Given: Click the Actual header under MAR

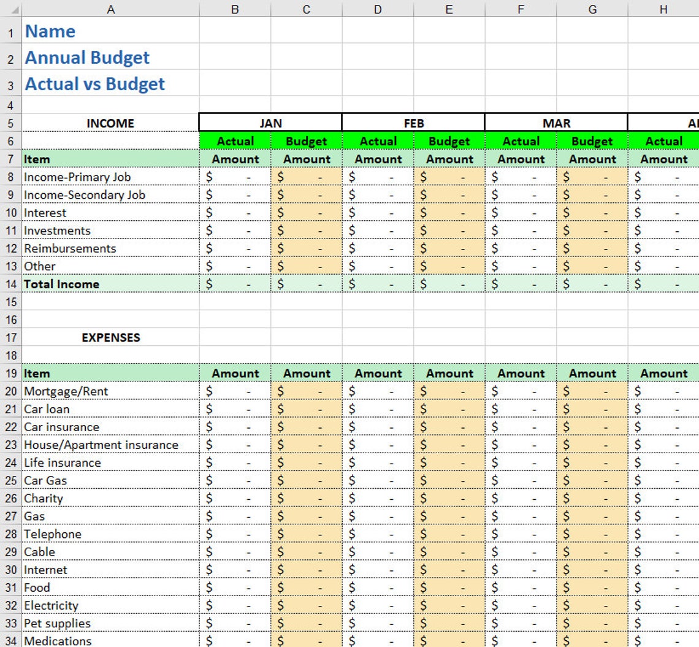Looking at the screenshot, I should point(521,141).
